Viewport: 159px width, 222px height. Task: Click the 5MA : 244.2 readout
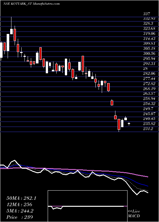click(20, 211)
